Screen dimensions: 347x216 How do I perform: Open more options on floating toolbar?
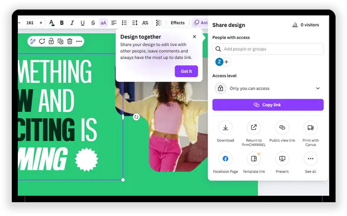tap(79, 41)
